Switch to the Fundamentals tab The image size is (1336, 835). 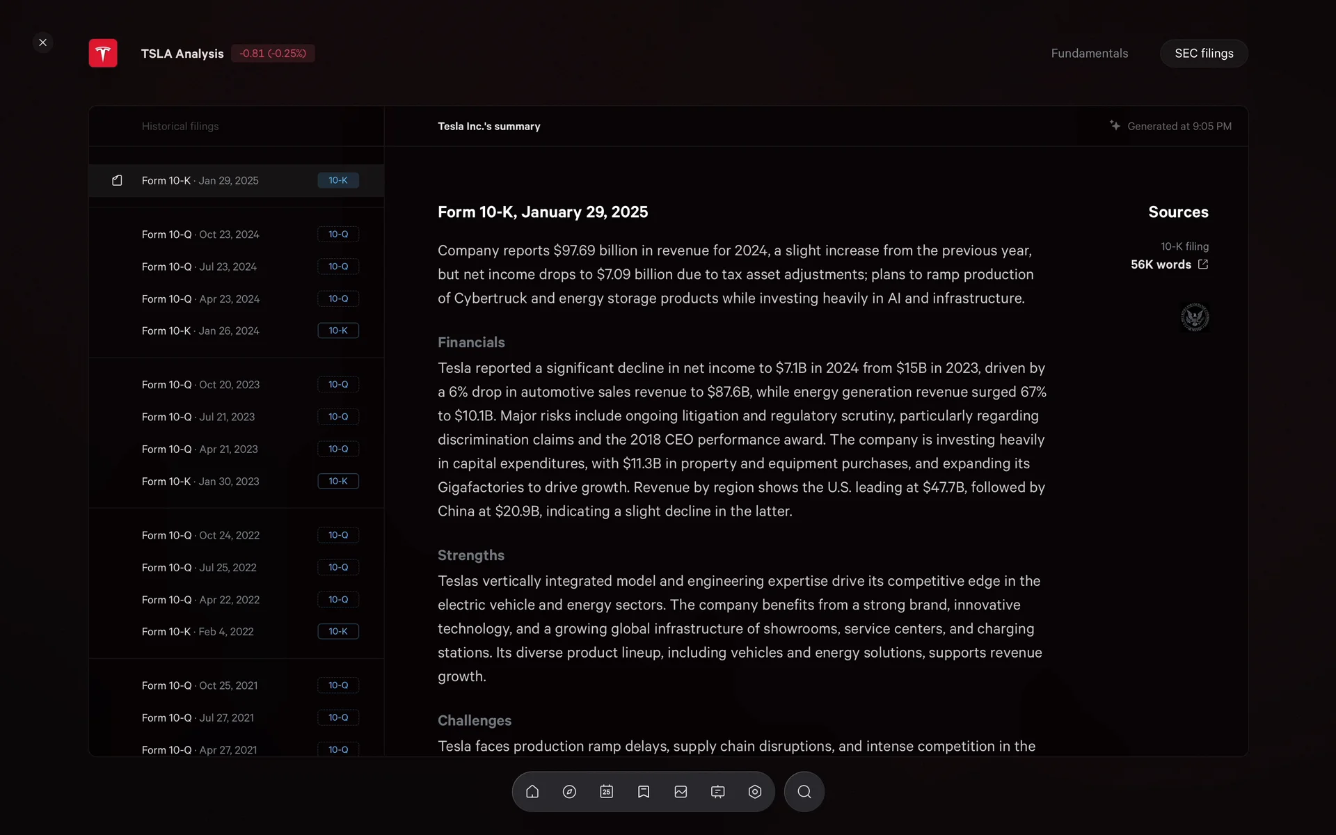(1089, 54)
